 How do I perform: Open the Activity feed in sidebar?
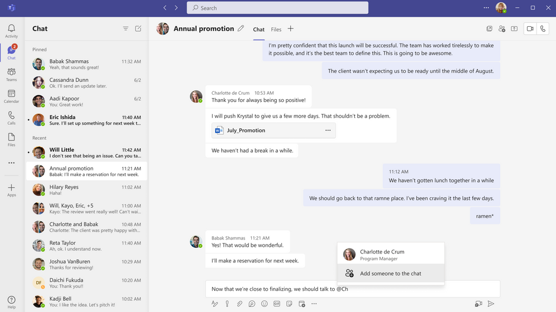[x=11, y=31]
